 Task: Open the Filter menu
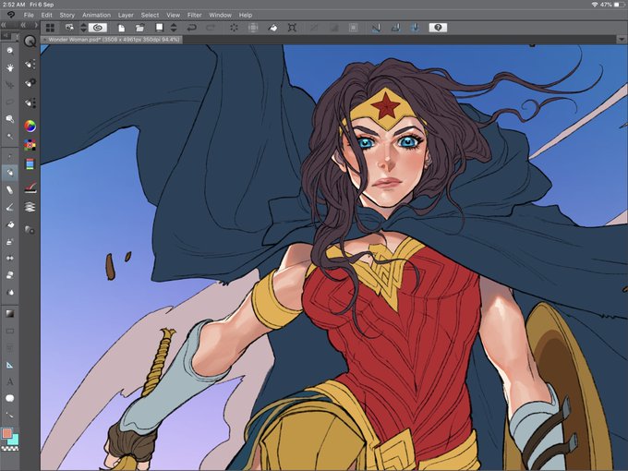194,15
